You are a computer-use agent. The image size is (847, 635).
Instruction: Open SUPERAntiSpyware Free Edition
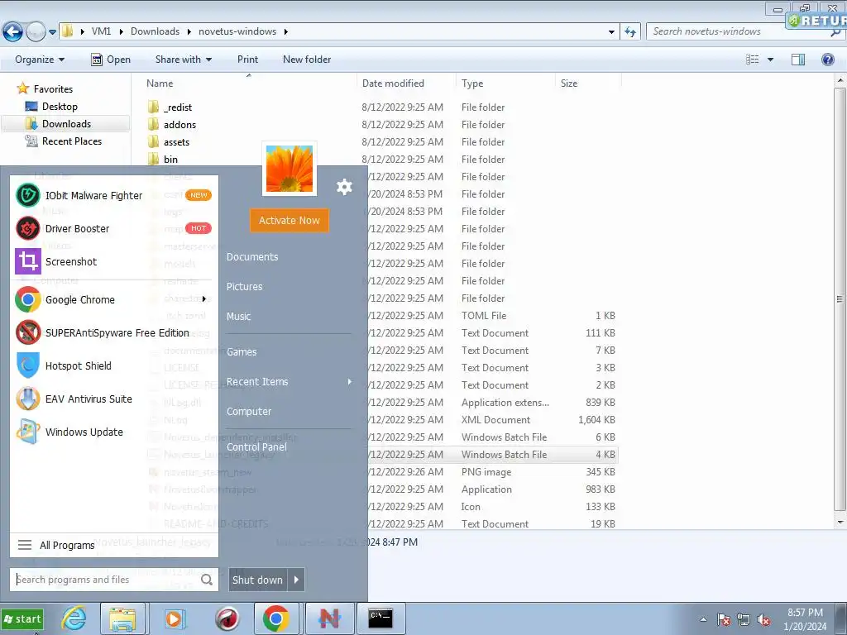[114, 332]
